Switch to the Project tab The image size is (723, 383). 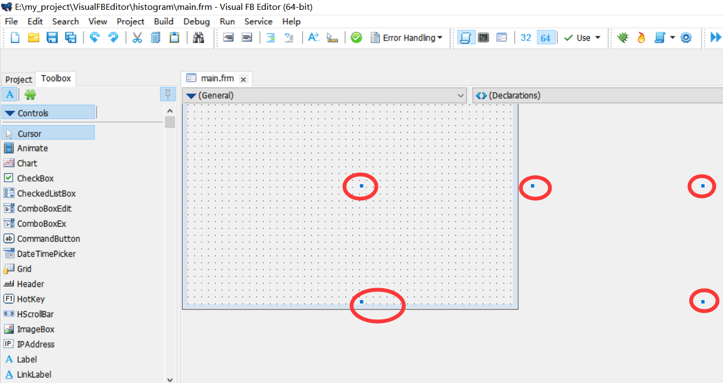click(18, 79)
